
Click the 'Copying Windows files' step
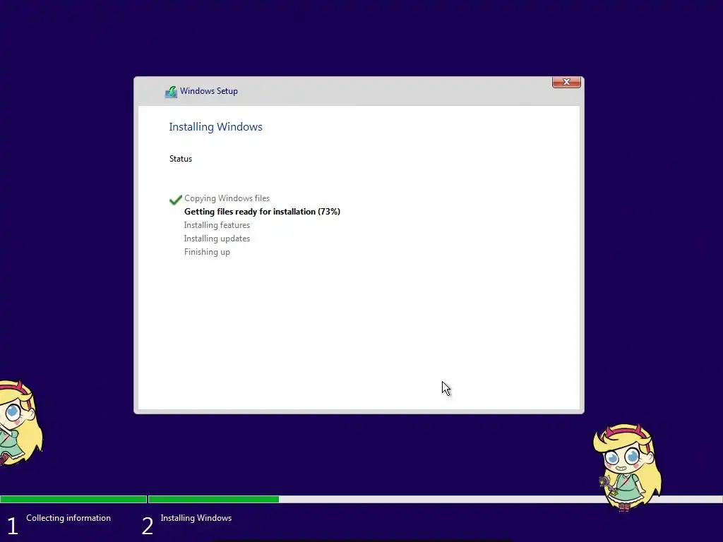[x=227, y=198]
